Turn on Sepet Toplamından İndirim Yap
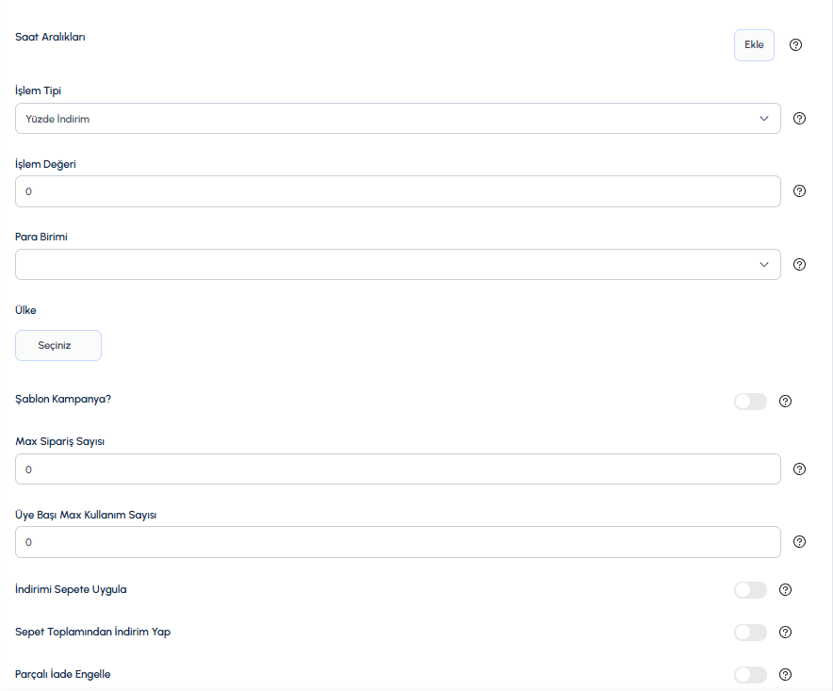 tap(750, 632)
